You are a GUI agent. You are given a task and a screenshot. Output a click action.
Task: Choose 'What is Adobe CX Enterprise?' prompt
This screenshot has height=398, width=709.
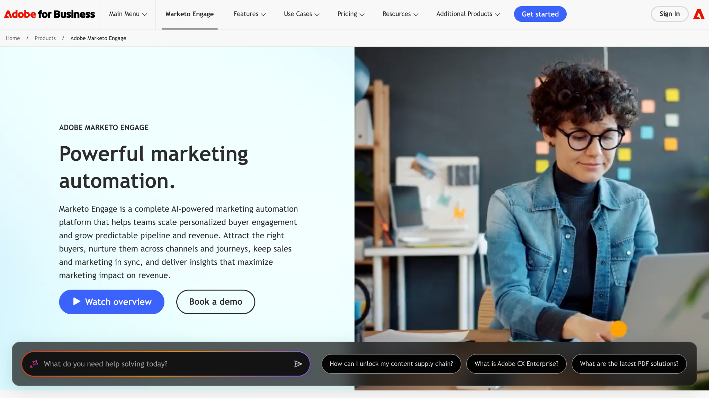point(516,364)
